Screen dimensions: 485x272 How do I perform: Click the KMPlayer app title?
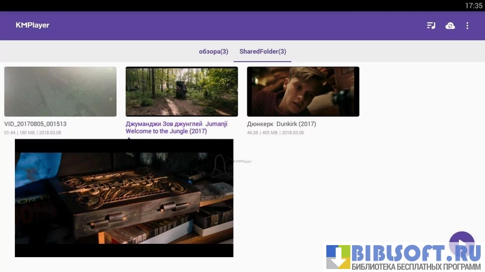coord(32,25)
